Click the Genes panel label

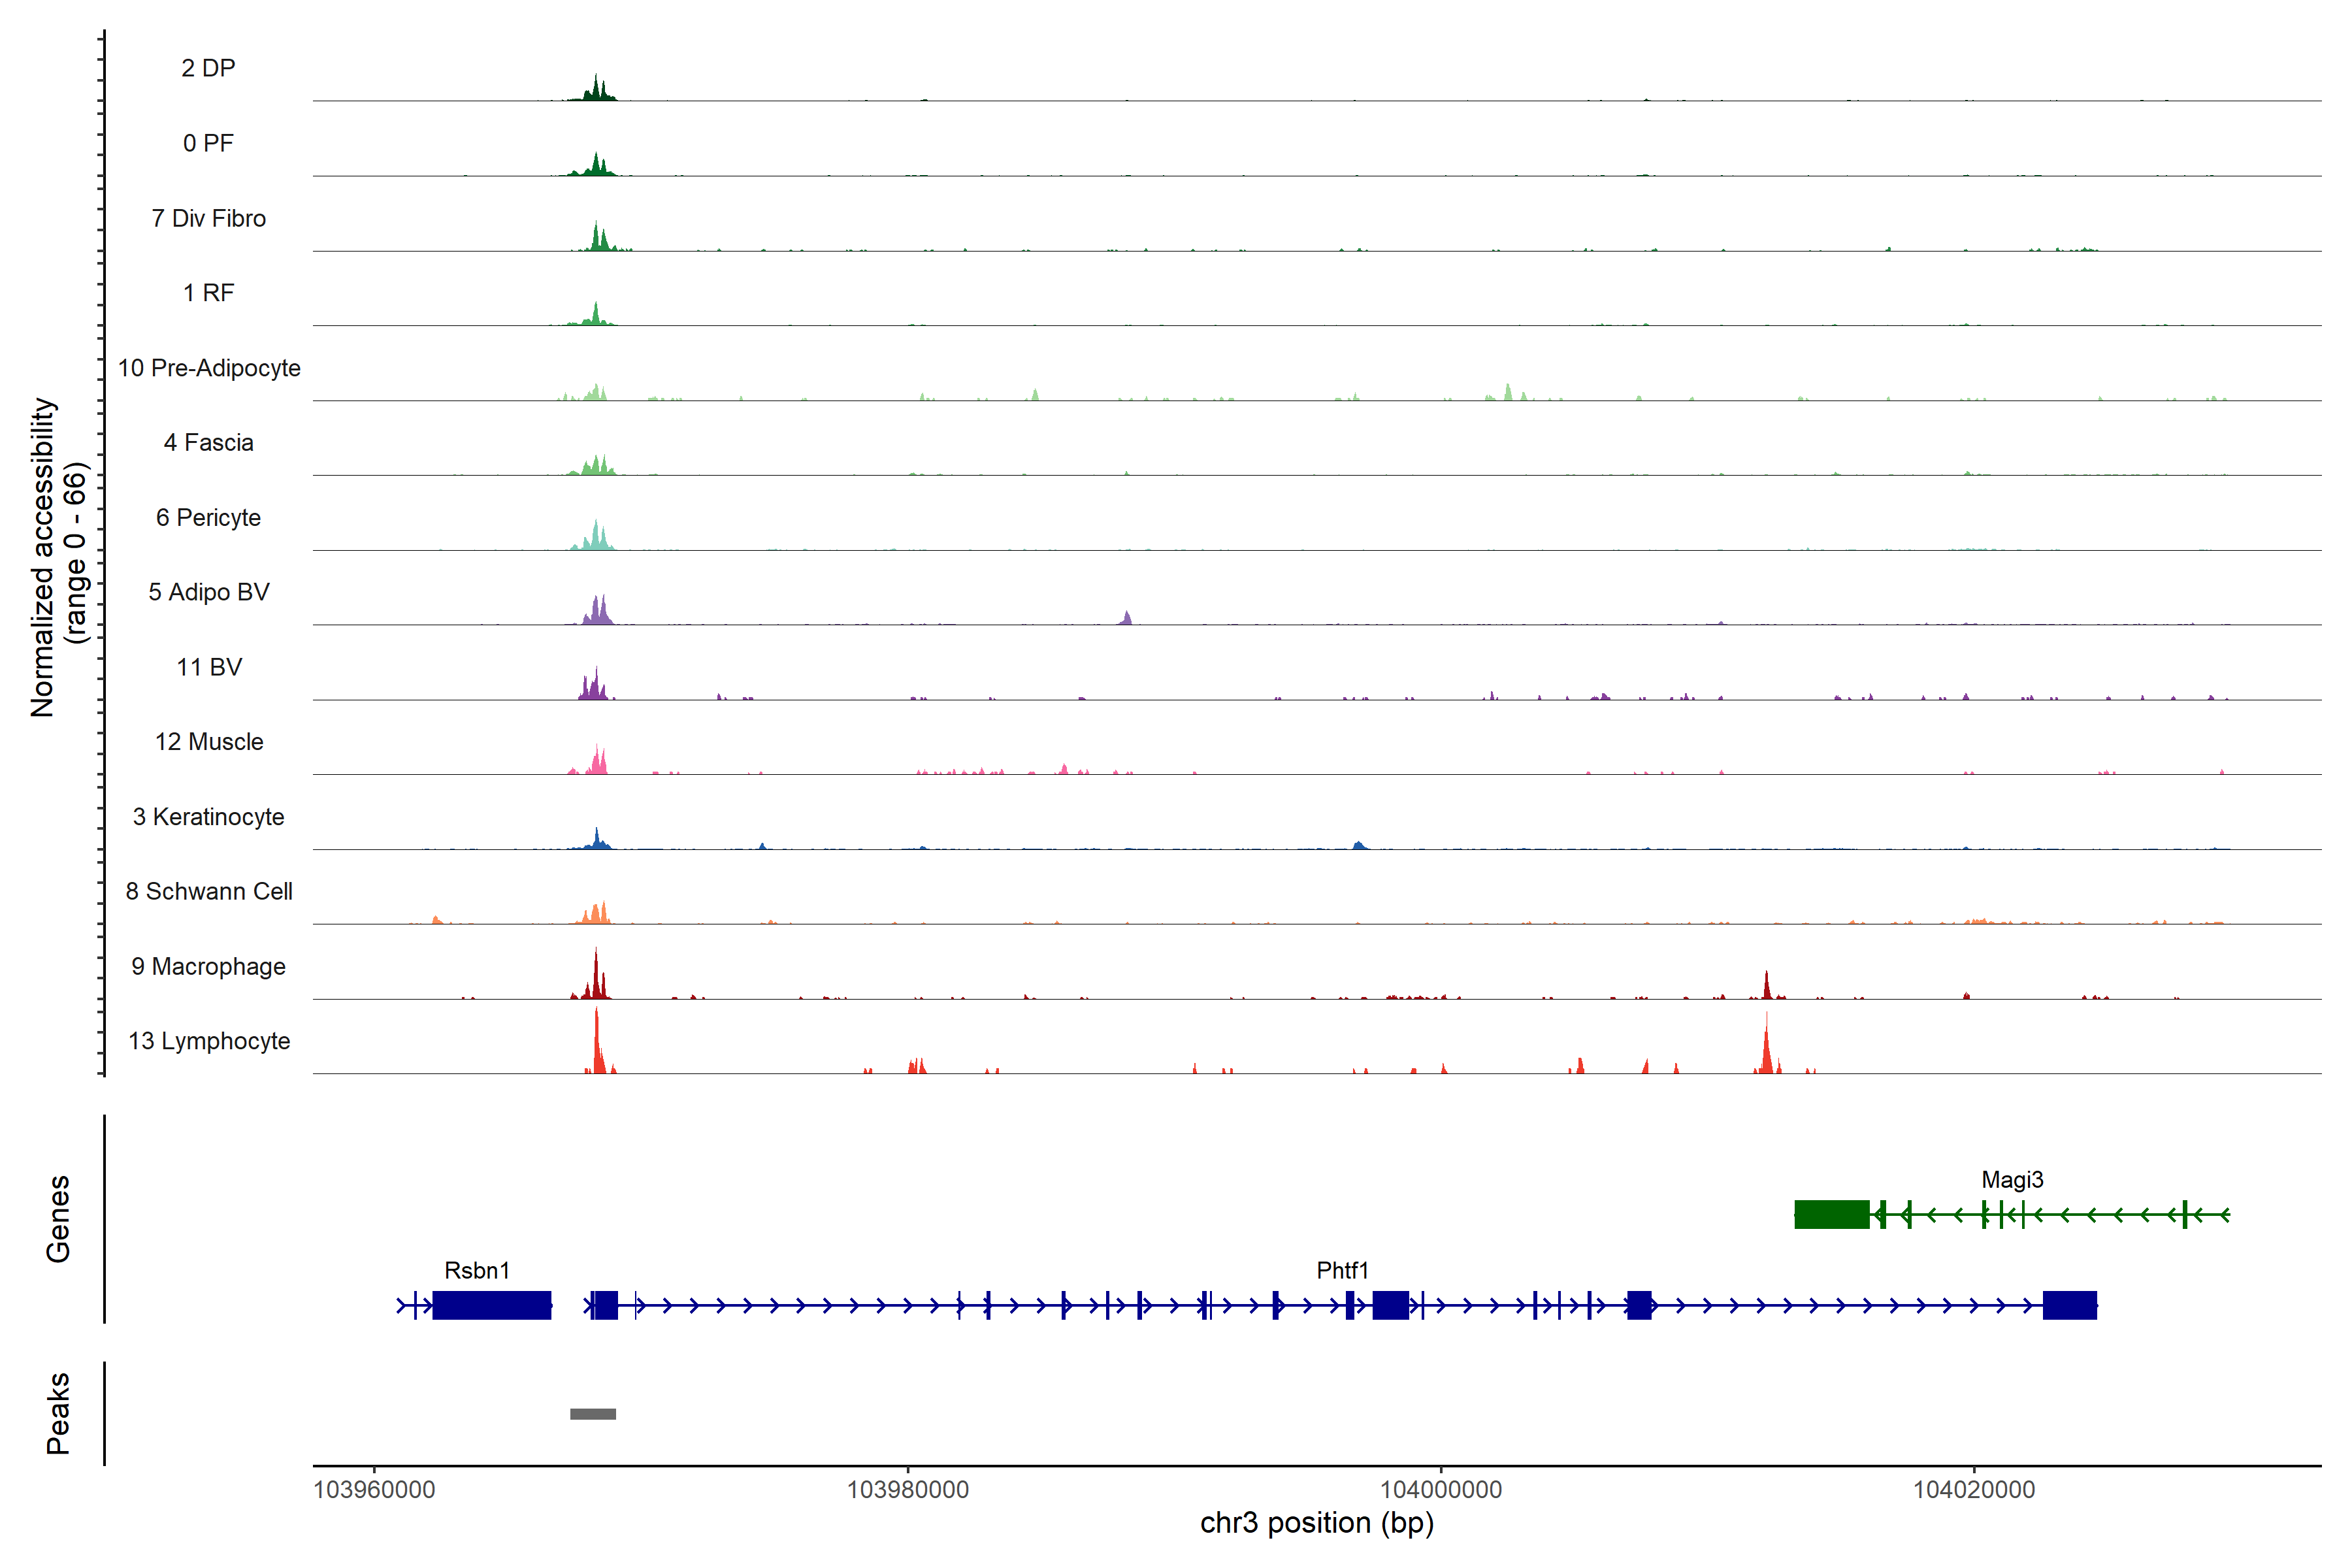point(58,1218)
